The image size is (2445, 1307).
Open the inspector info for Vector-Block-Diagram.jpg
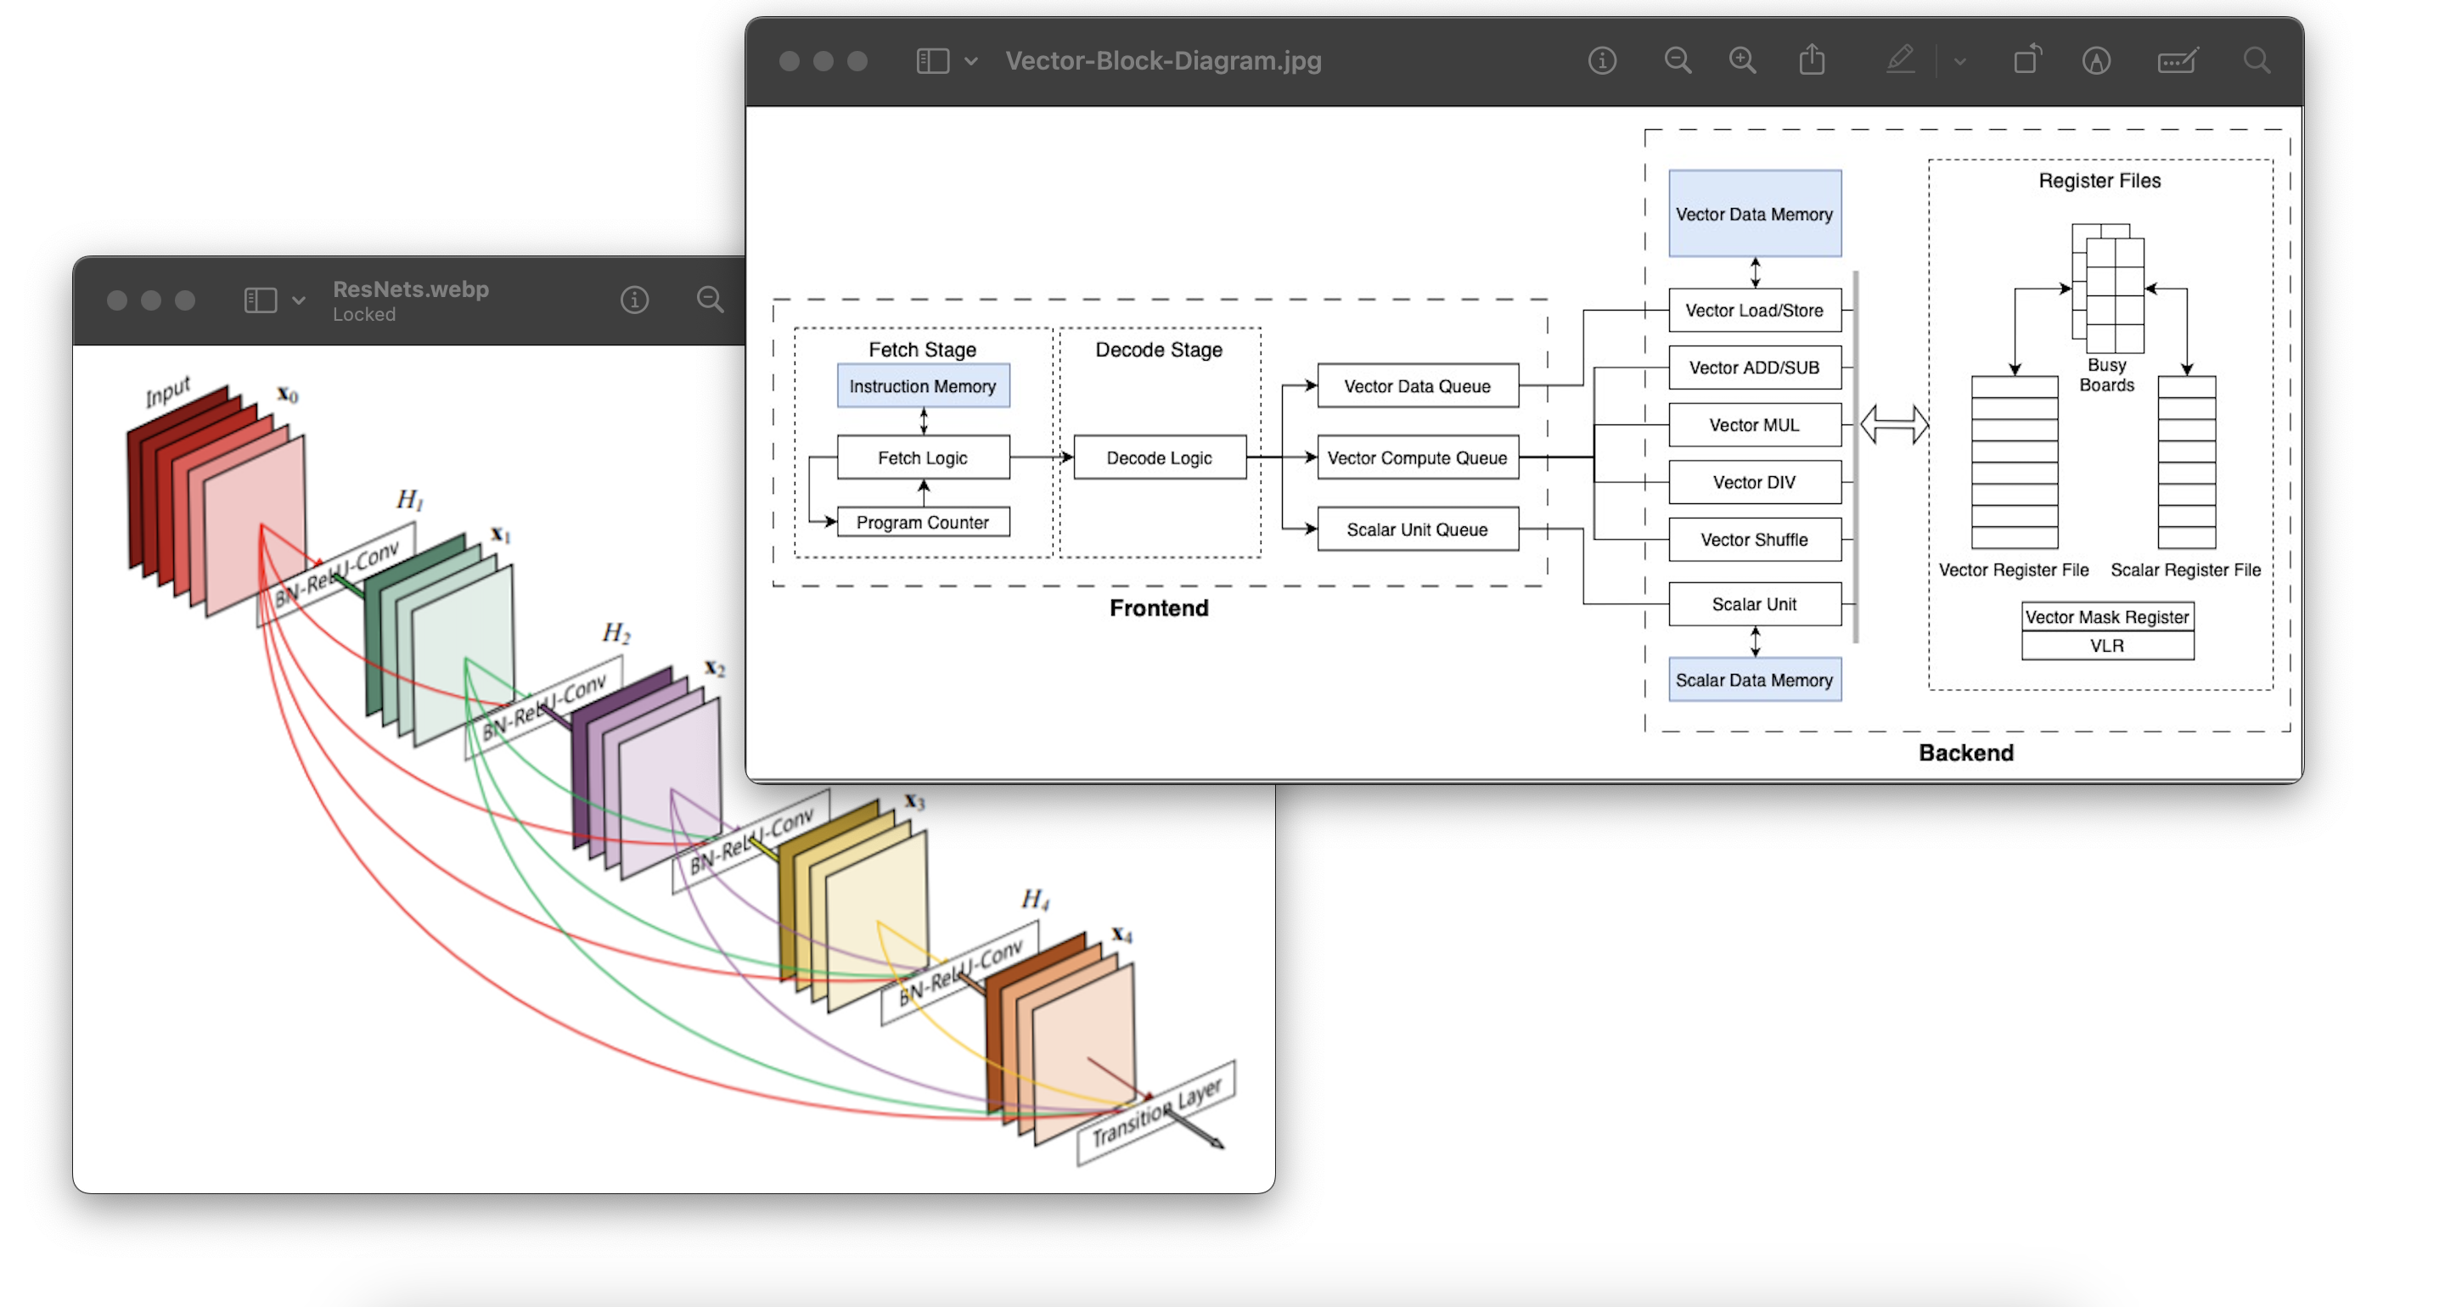[x=1601, y=62]
